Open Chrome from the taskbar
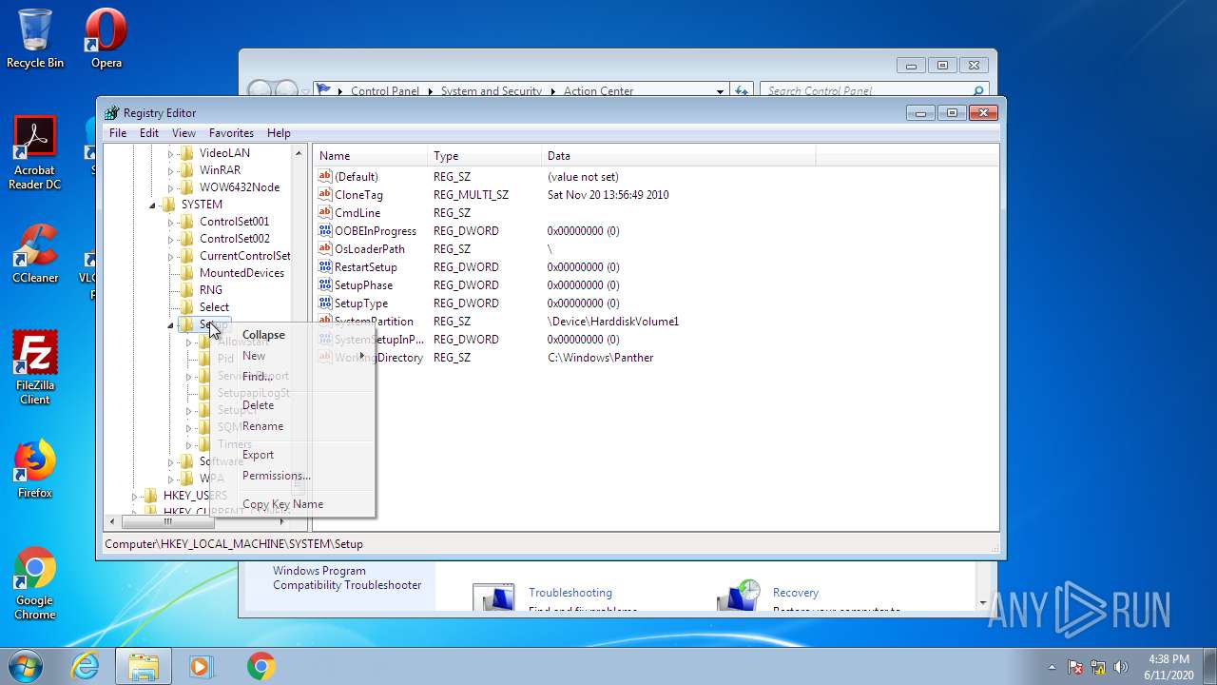 point(261,666)
